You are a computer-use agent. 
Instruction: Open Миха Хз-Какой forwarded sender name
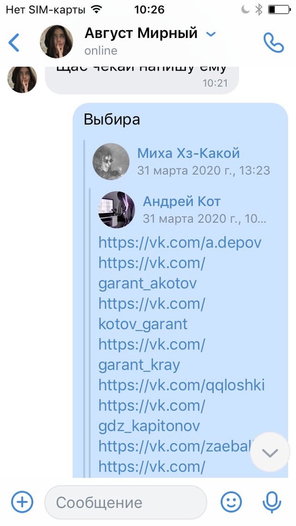tap(188, 153)
